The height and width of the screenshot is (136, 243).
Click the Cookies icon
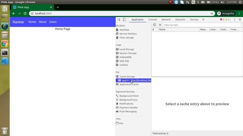click(117, 65)
